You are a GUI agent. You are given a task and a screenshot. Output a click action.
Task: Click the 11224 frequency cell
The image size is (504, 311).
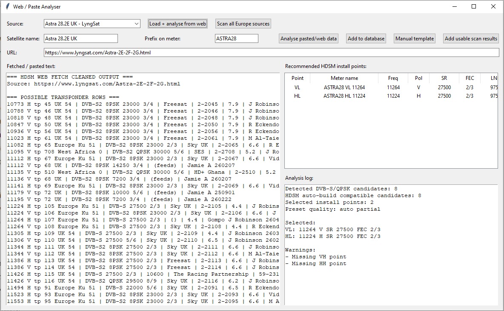click(x=393, y=96)
